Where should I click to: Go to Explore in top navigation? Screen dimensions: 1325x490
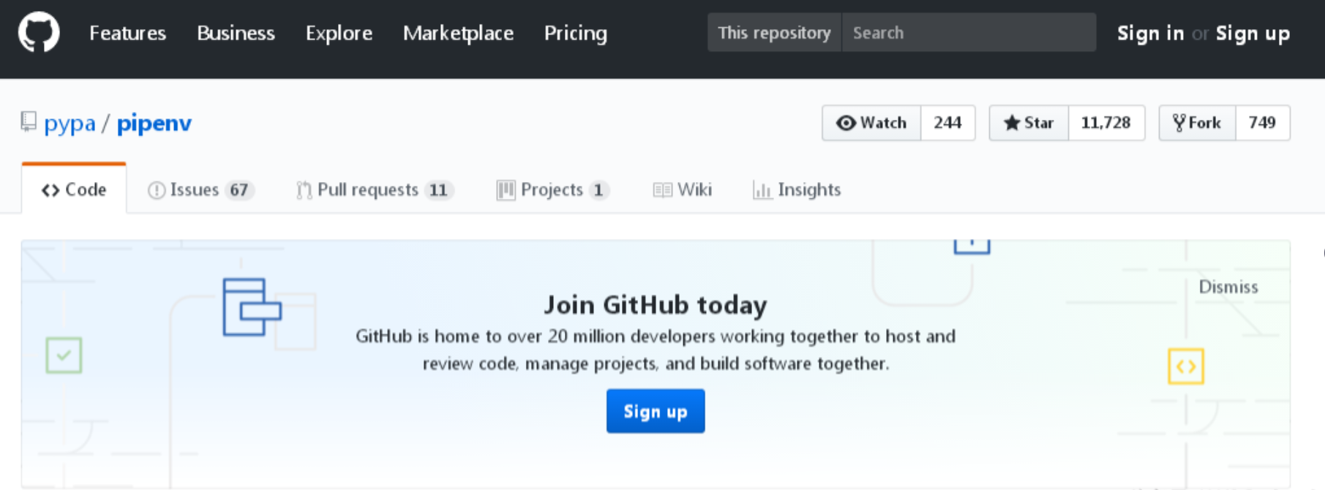339,33
